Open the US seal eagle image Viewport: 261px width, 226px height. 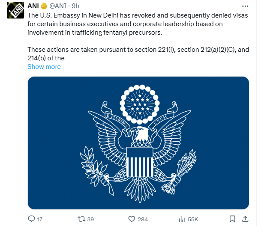138,143
